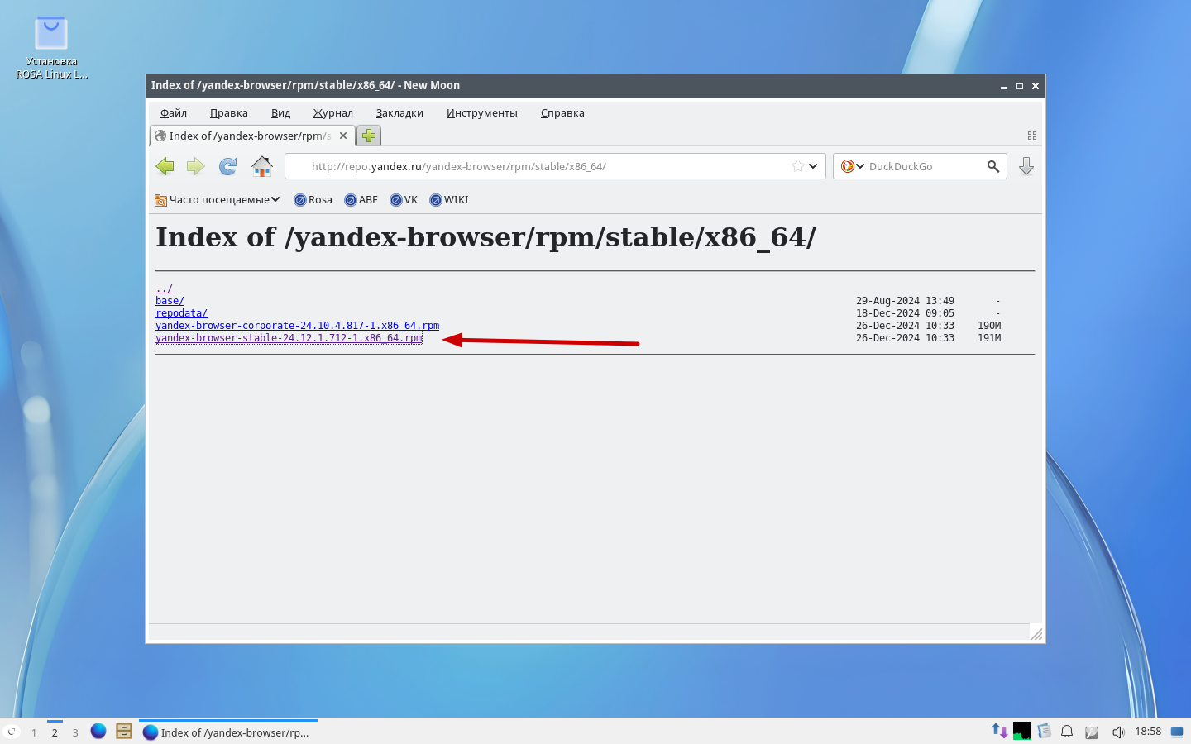This screenshot has width=1191, height=744.
Task: Open the Файл menu
Action: pyautogui.click(x=174, y=113)
